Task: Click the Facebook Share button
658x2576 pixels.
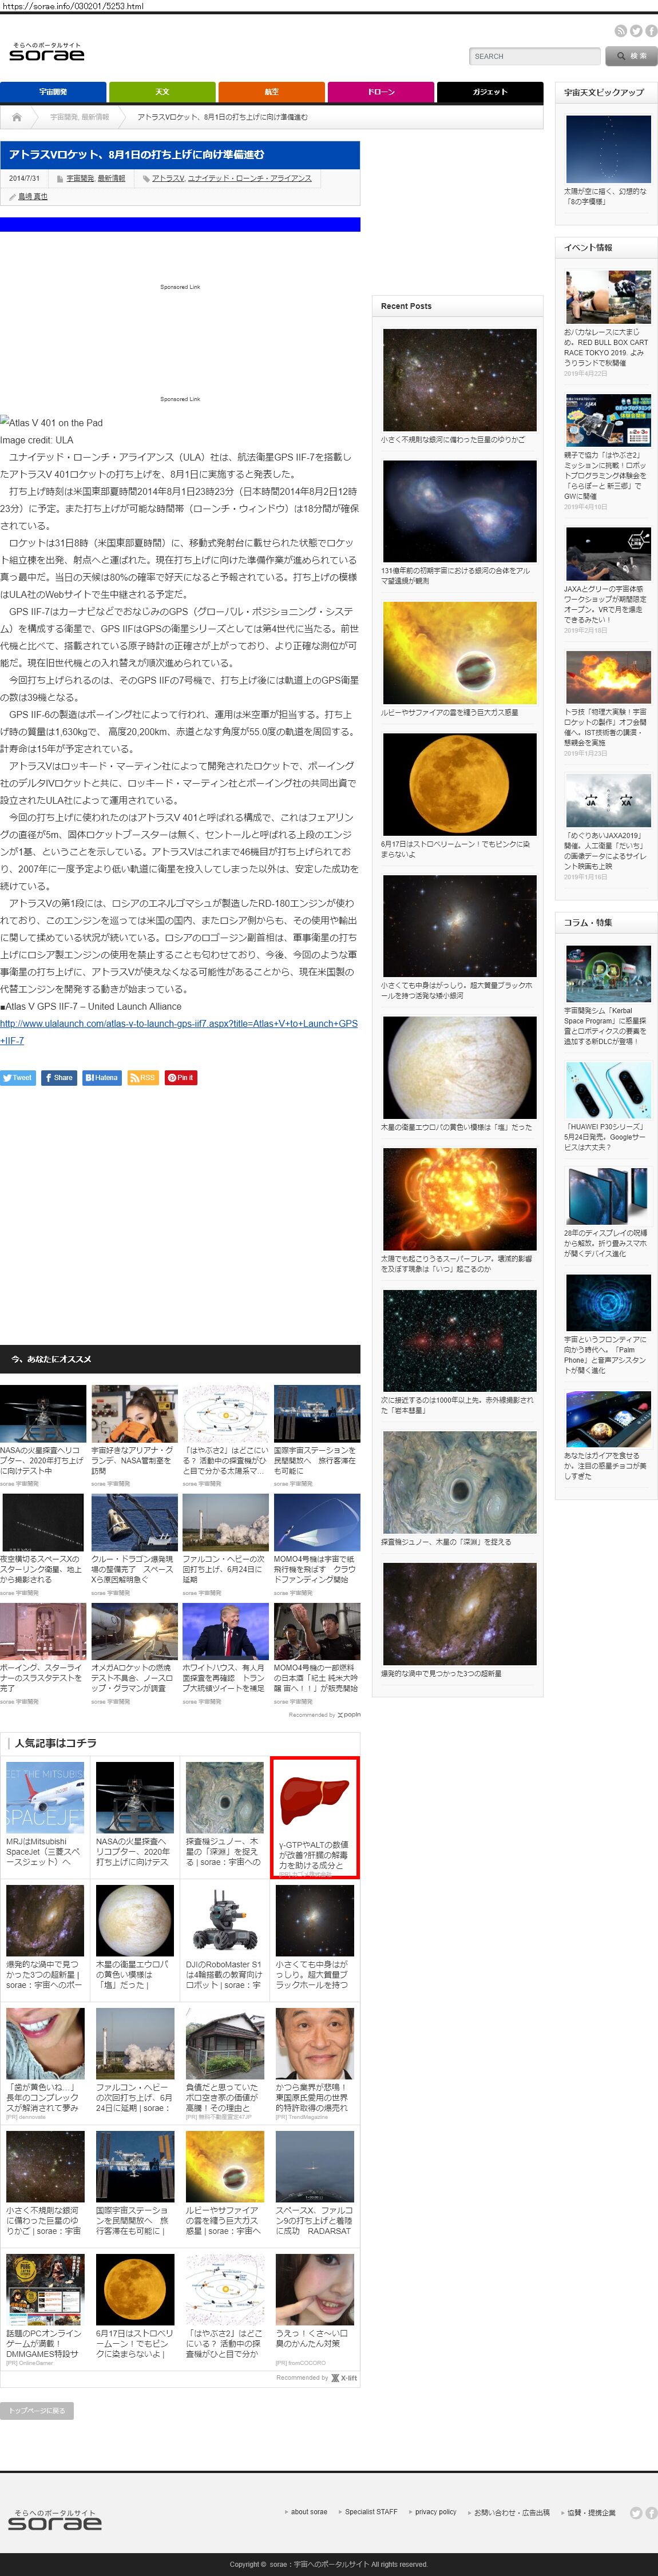Action: [59, 1077]
